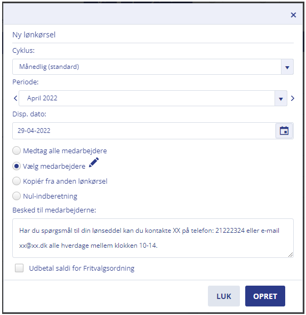The image size is (306, 315).
Task: Select Vælg medarbejdere radio option
Action: tap(17, 166)
